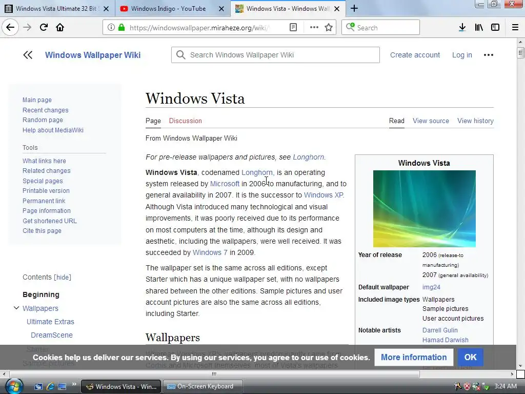This screenshot has height=394, width=525.
Task: Open Recent changes in sidebar
Action: (x=45, y=110)
